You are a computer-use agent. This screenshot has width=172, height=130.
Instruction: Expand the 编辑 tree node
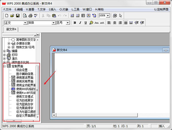point(4,51)
